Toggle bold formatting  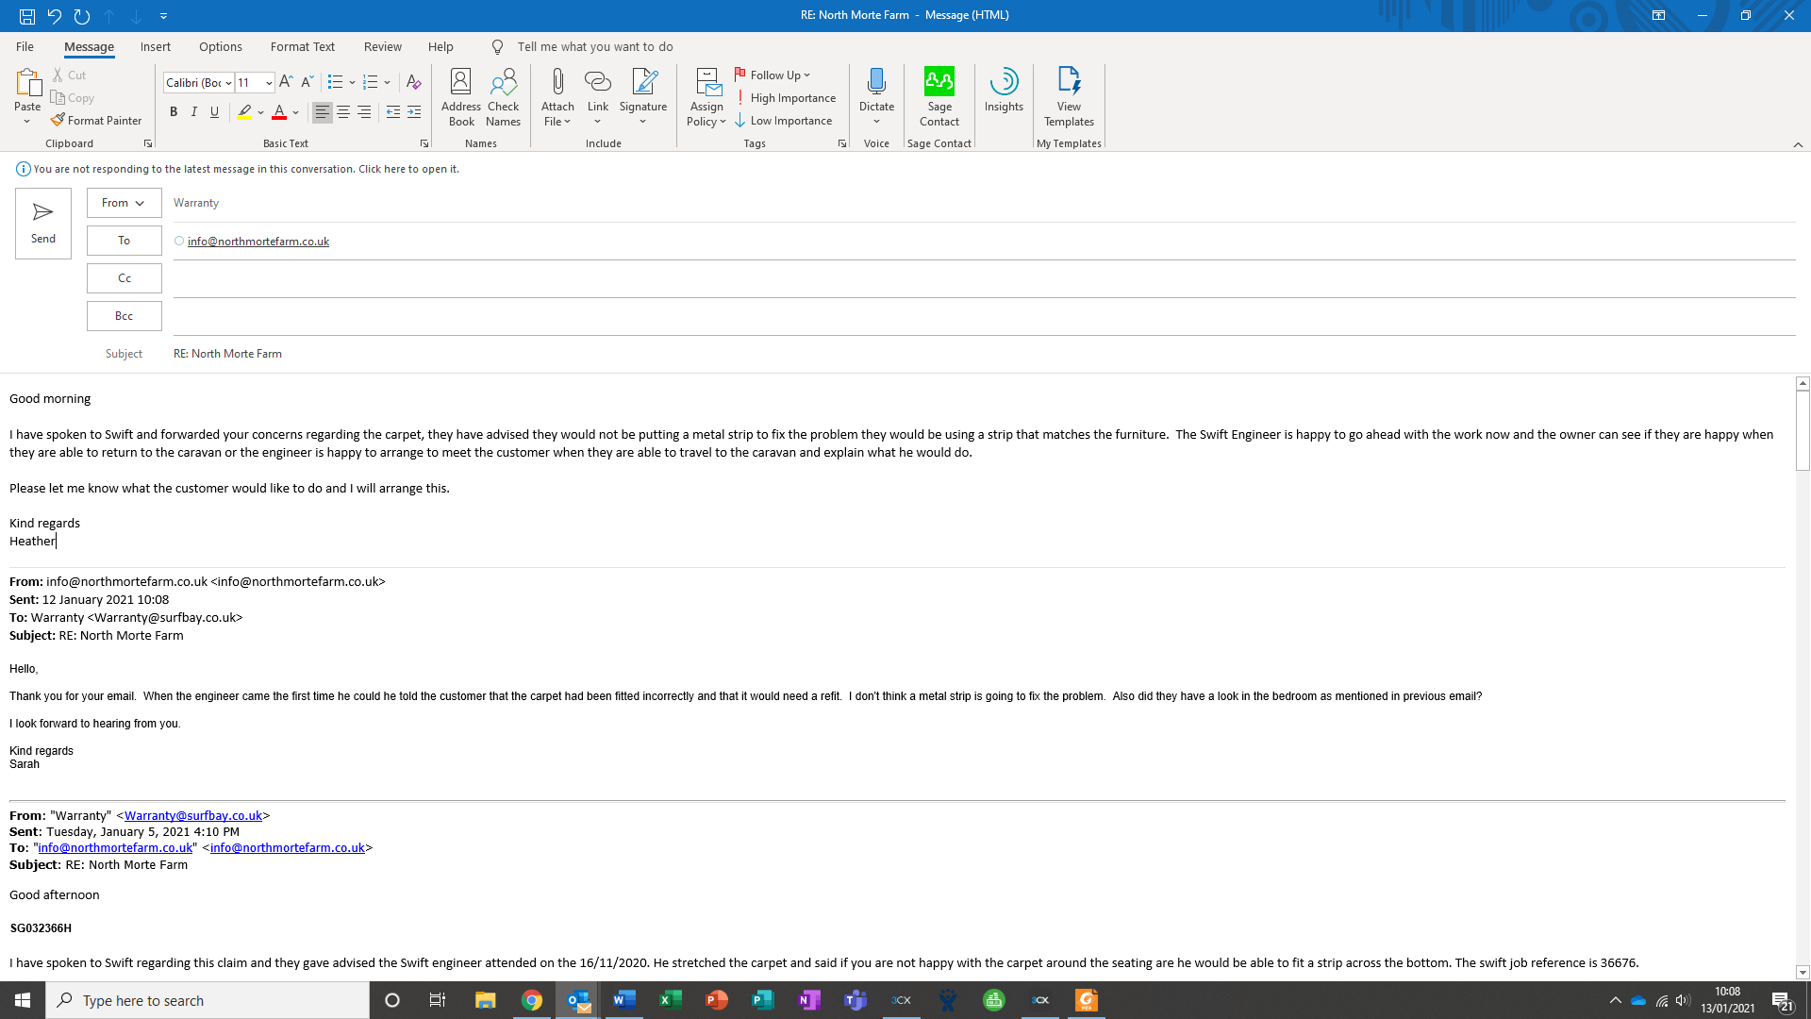pos(174,112)
